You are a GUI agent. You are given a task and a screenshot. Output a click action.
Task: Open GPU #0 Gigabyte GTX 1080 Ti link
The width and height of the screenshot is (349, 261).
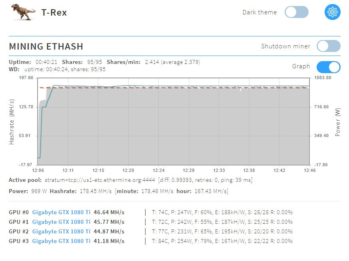(61, 212)
